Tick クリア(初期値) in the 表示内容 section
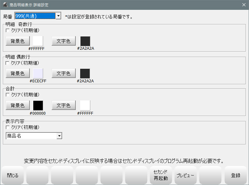249x185 pixels. click(x=8, y=127)
